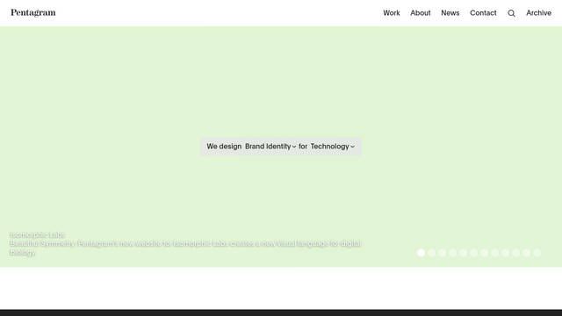Select the sixth carousel slide dot

pyautogui.click(x=474, y=253)
